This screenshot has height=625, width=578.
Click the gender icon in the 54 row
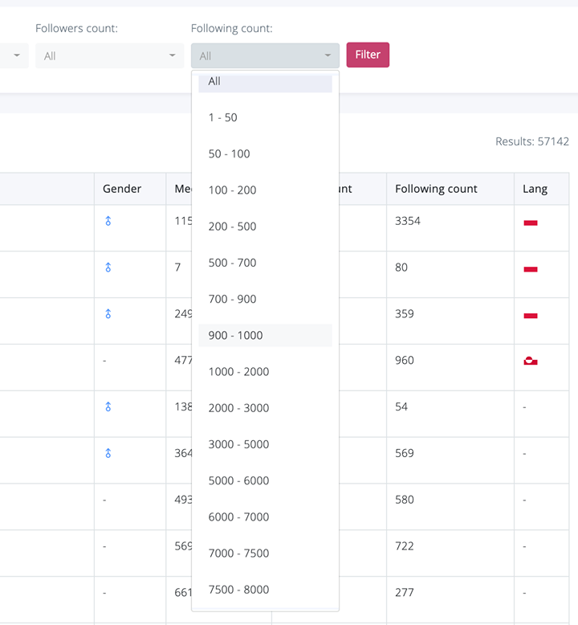click(108, 406)
